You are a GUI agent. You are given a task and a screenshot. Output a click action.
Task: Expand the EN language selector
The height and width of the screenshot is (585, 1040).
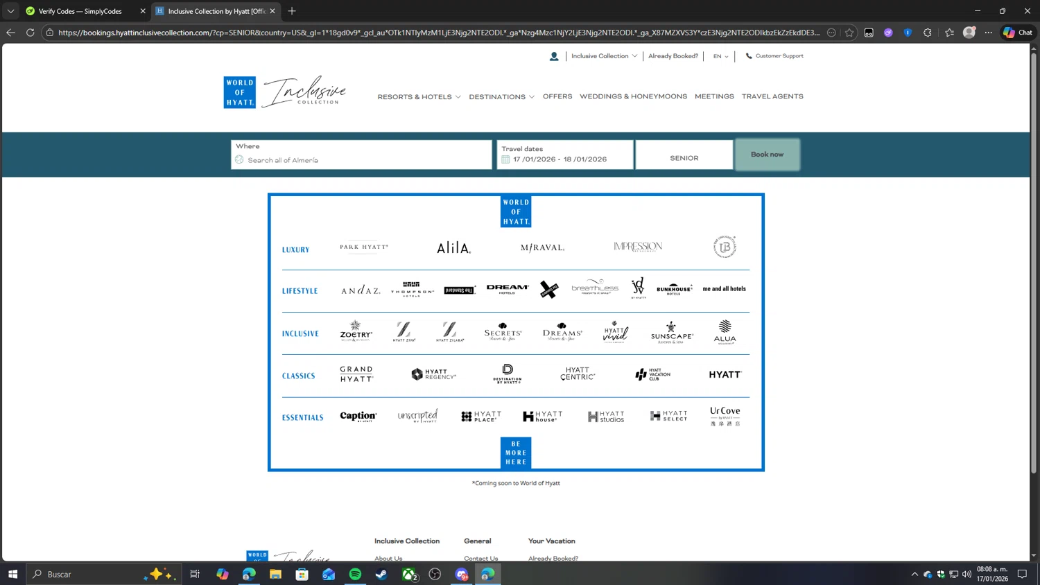pyautogui.click(x=720, y=56)
